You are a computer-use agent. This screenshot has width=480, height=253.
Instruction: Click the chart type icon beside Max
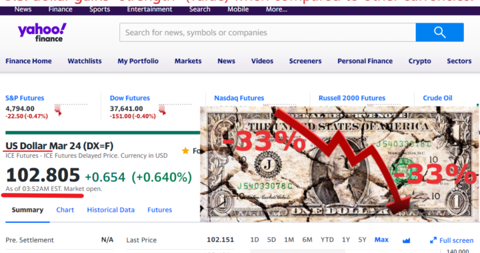click(x=406, y=240)
